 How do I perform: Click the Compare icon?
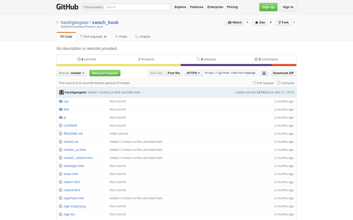tap(278, 83)
